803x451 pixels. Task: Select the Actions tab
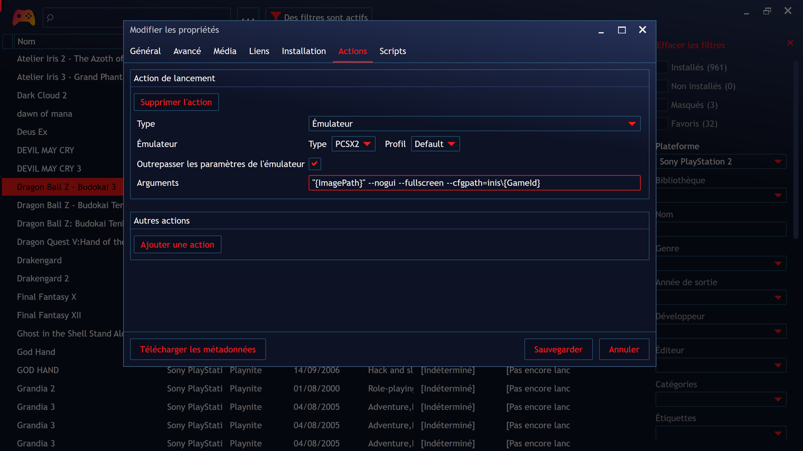tap(353, 51)
